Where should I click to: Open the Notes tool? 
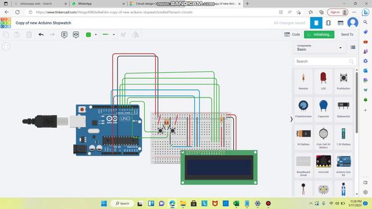point(64,35)
